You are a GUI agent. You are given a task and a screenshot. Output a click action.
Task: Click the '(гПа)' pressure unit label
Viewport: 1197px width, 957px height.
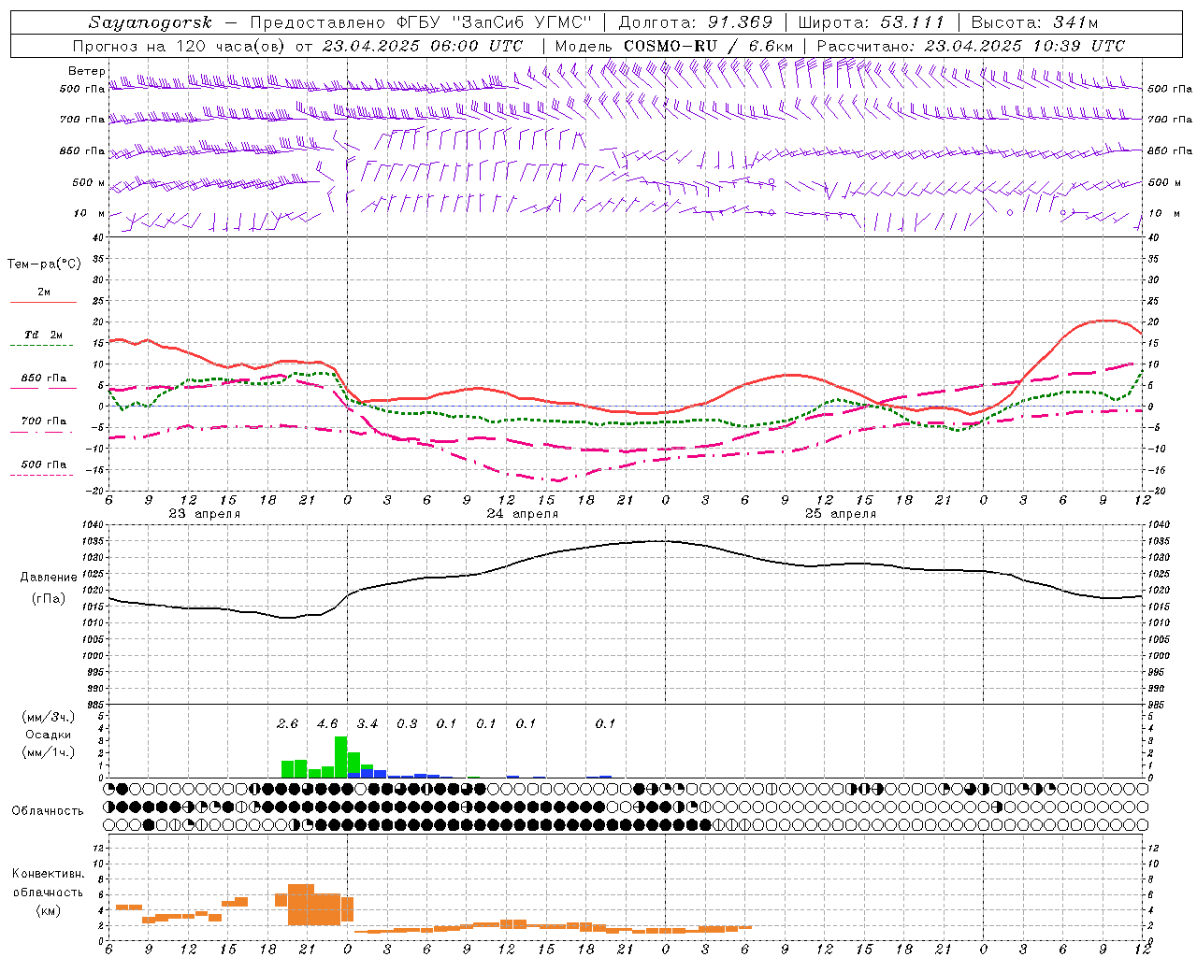[x=49, y=599]
